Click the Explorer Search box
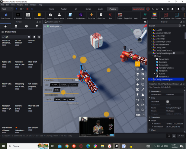The width and height of the screenshot is (186, 149). click(163, 26)
